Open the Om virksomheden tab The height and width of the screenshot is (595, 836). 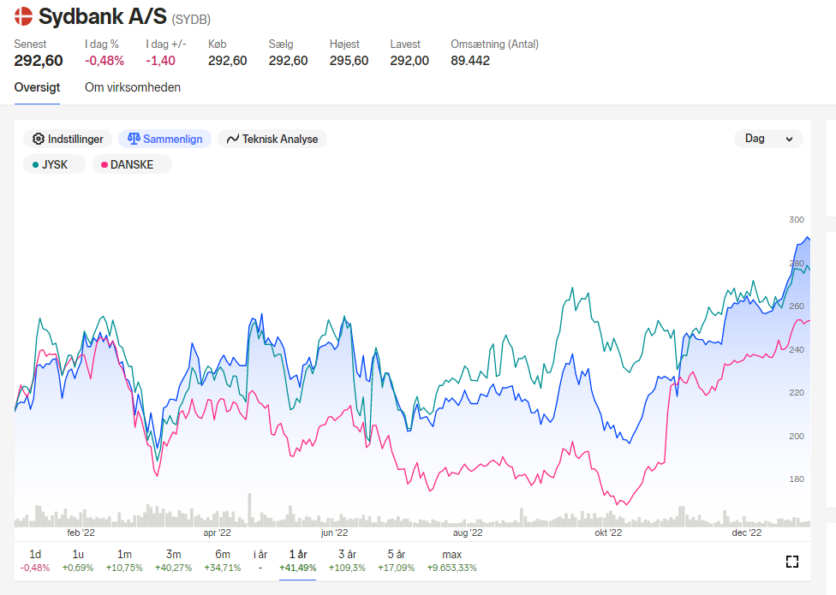[133, 87]
